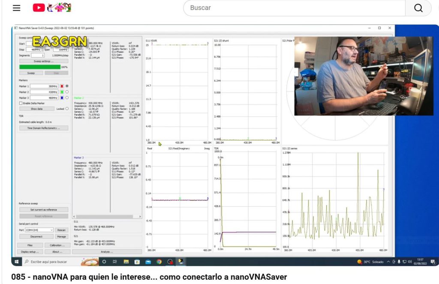Open the Port COM4 dropdown
Viewport: 439px width, 284px height.
pos(39,230)
